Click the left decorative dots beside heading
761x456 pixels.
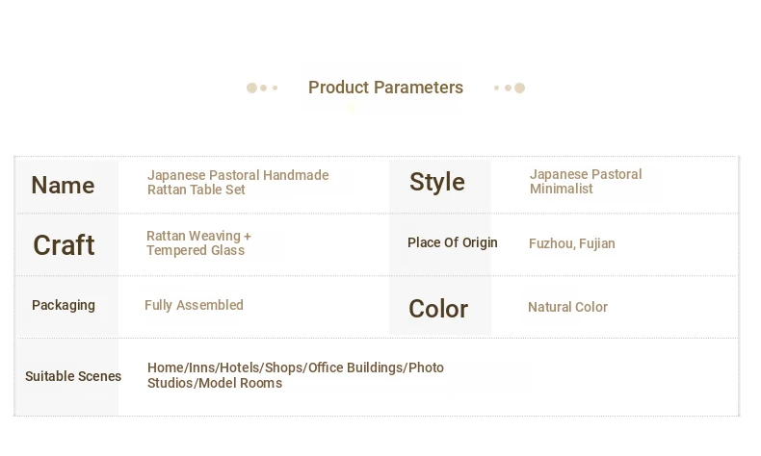262,88
